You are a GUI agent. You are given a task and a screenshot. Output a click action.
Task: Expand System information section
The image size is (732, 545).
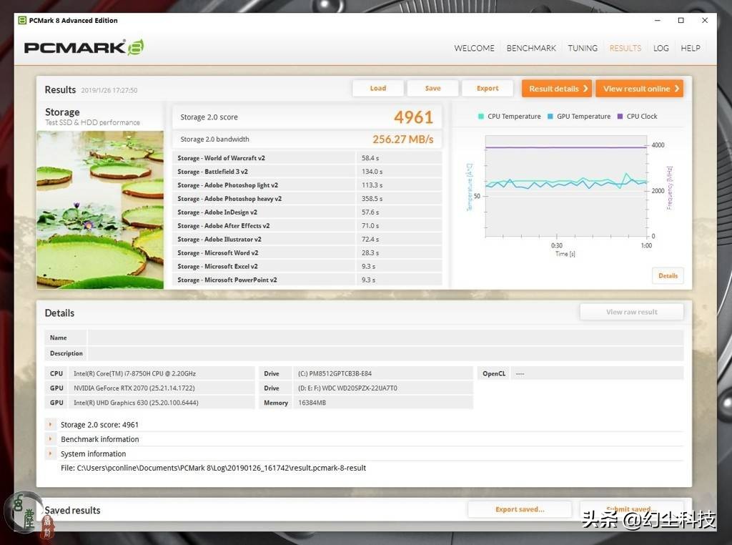51,453
